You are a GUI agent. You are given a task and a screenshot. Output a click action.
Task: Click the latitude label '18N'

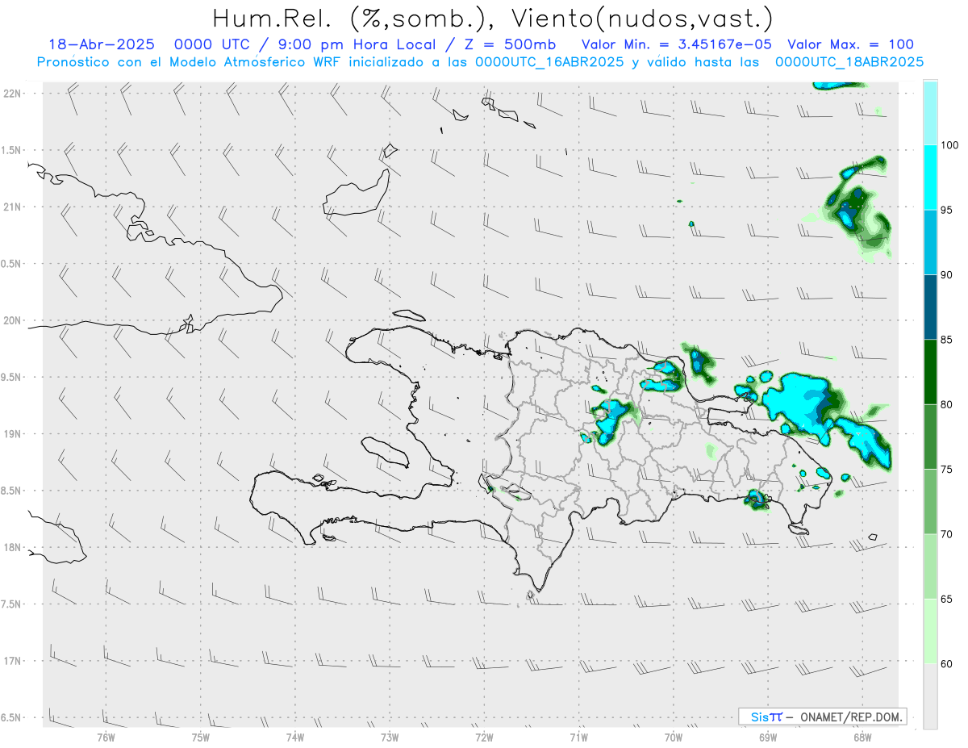pos(12,547)
